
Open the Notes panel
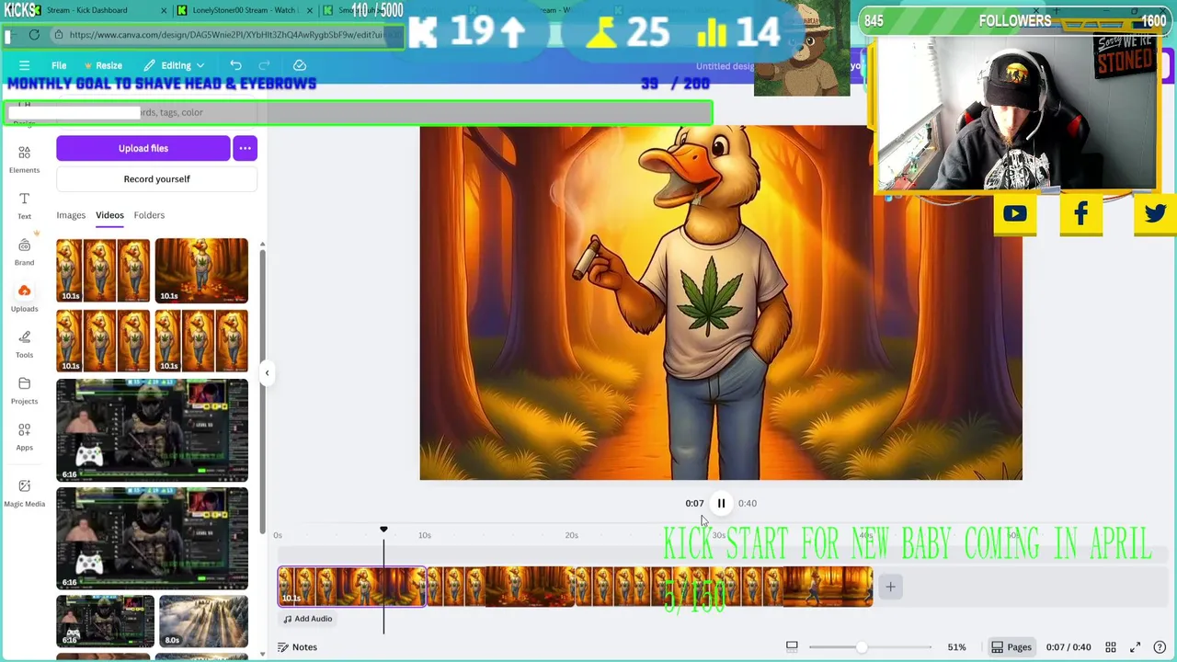click(x=298, y=647)
